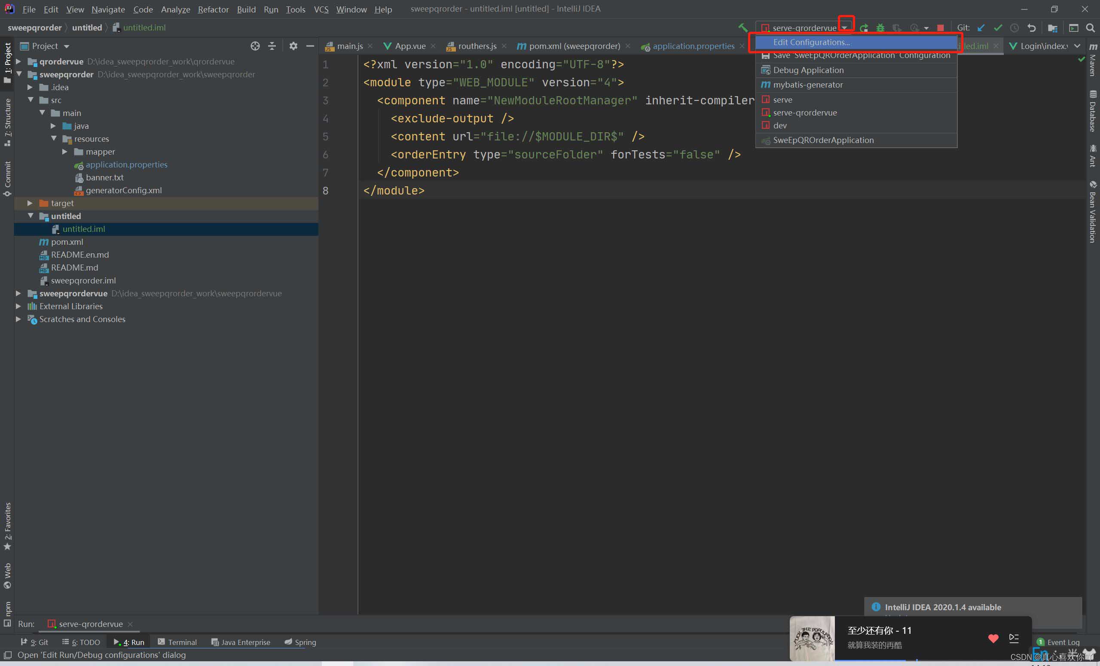The height and width of the screenshot is (666, 1100).
Task: Click the green Debug bug icon
Action: pyautogui.click(x=880, y=27)
